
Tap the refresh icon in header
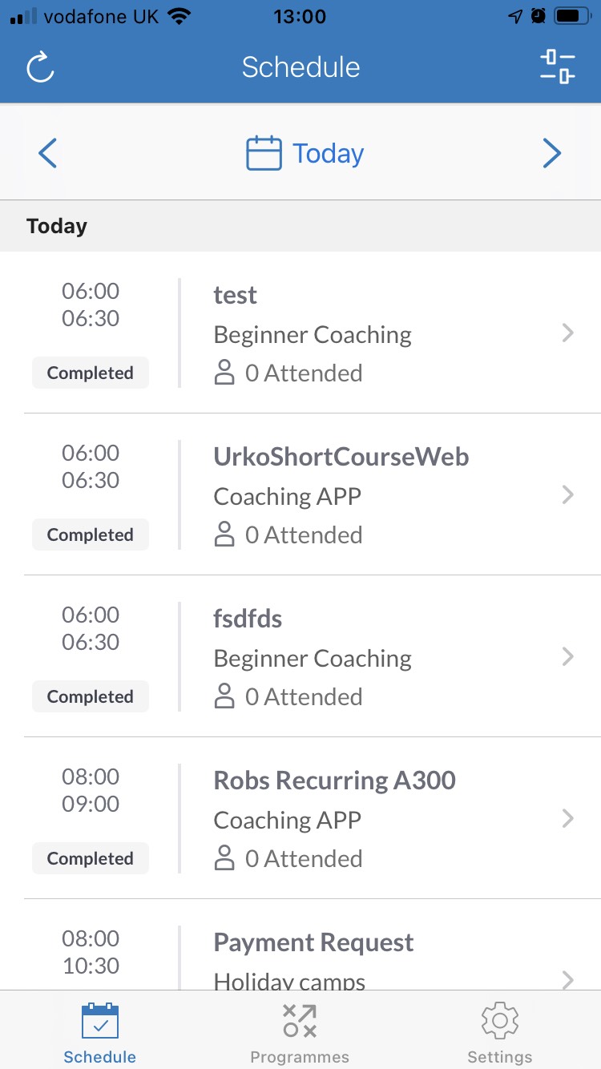click(40, 67)
